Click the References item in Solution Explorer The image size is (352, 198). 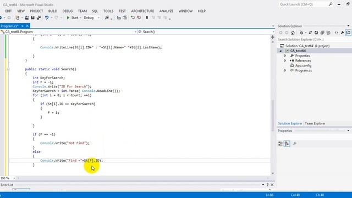(303, 61)
